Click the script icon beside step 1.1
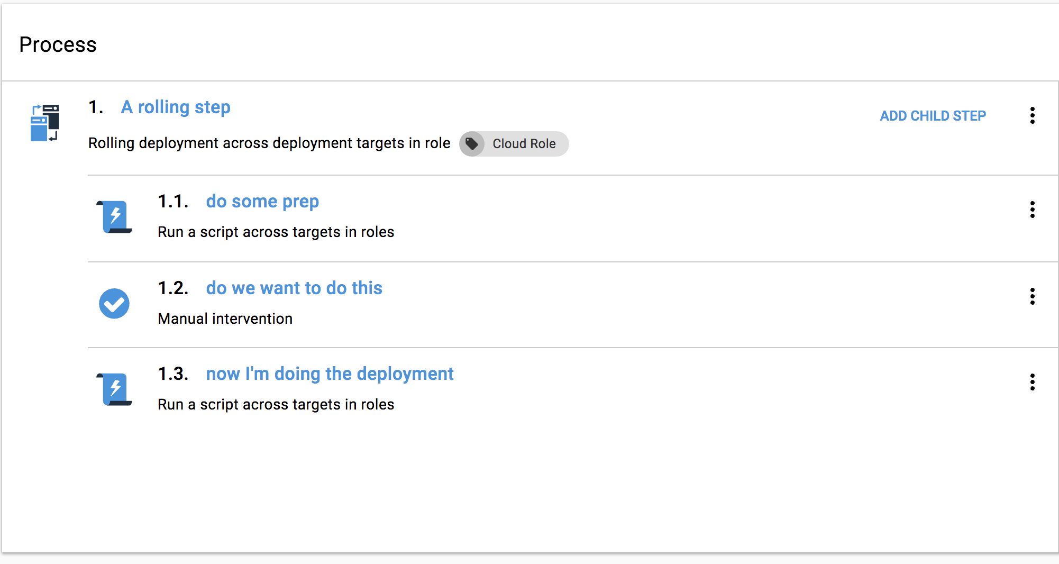 [x=114, y=216]
